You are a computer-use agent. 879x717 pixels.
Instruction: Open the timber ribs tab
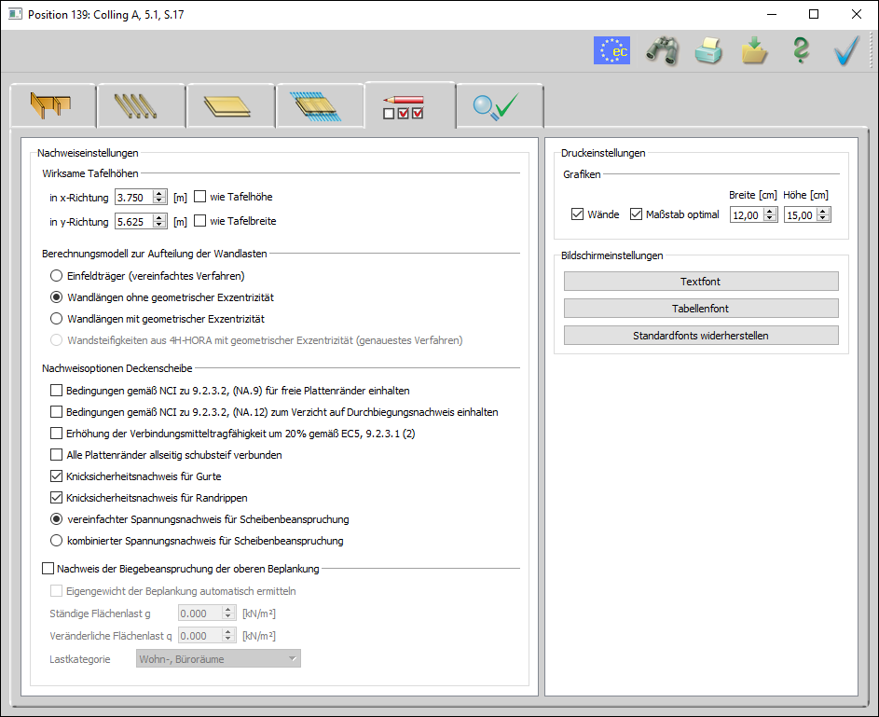click(x=141, y=105)
